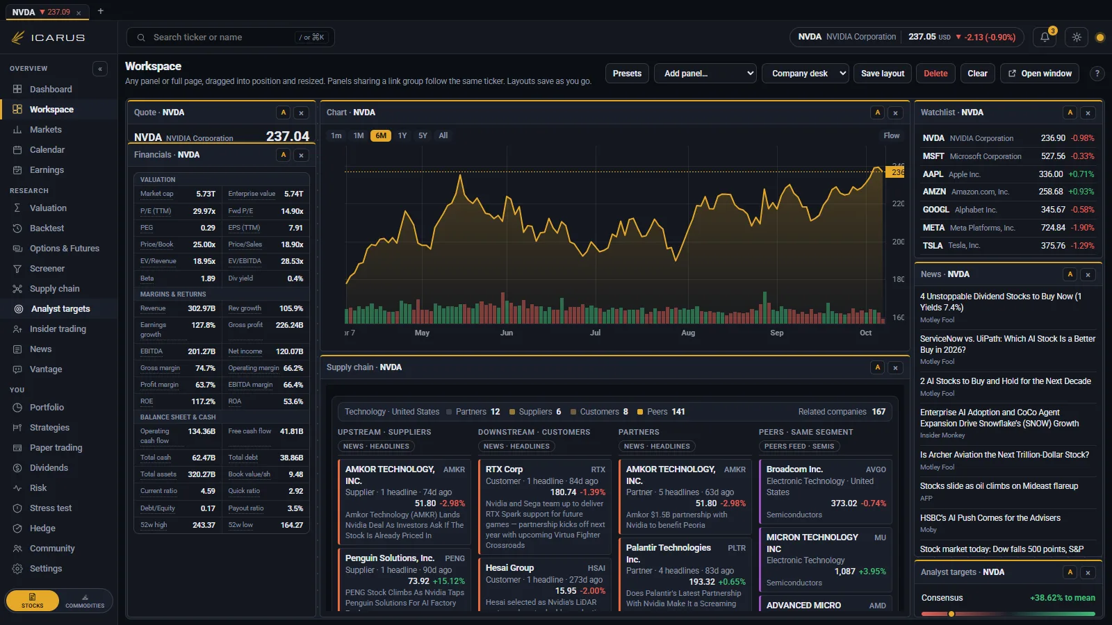1112x625 pixels.
Task: Open the Valuation research page
Action: pos(59,208)
